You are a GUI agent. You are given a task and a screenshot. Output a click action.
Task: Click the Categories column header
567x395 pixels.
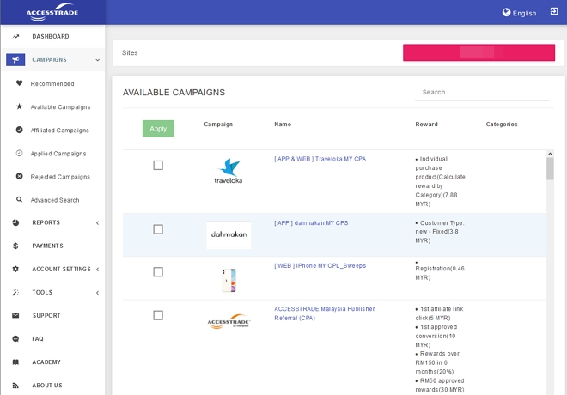502,124
